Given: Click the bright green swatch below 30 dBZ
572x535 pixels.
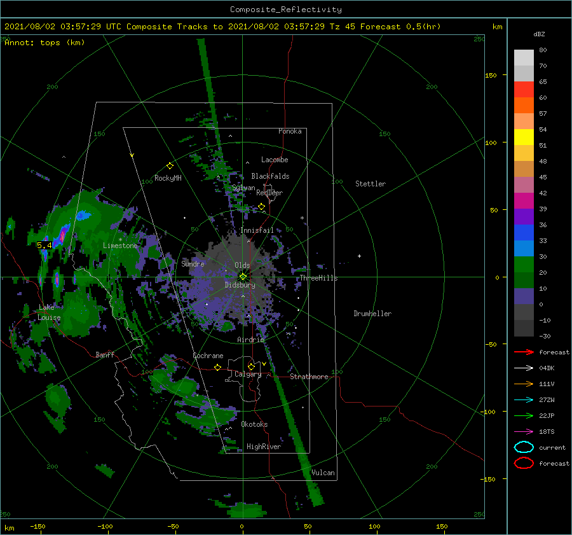Looking at the screenshot, I should (x=524, y=265).
